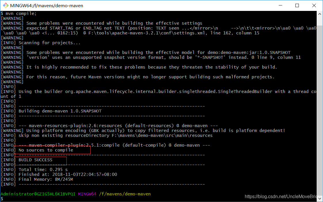Click 'Building demo-maven 1.0.SNAPSHOT' text
The width and height of the screenshot is (323, 202).
(60, 111)
